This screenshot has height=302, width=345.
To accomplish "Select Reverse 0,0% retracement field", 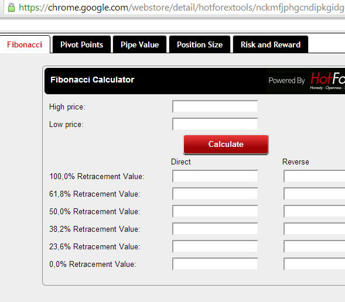I will [x=314, y=264].
